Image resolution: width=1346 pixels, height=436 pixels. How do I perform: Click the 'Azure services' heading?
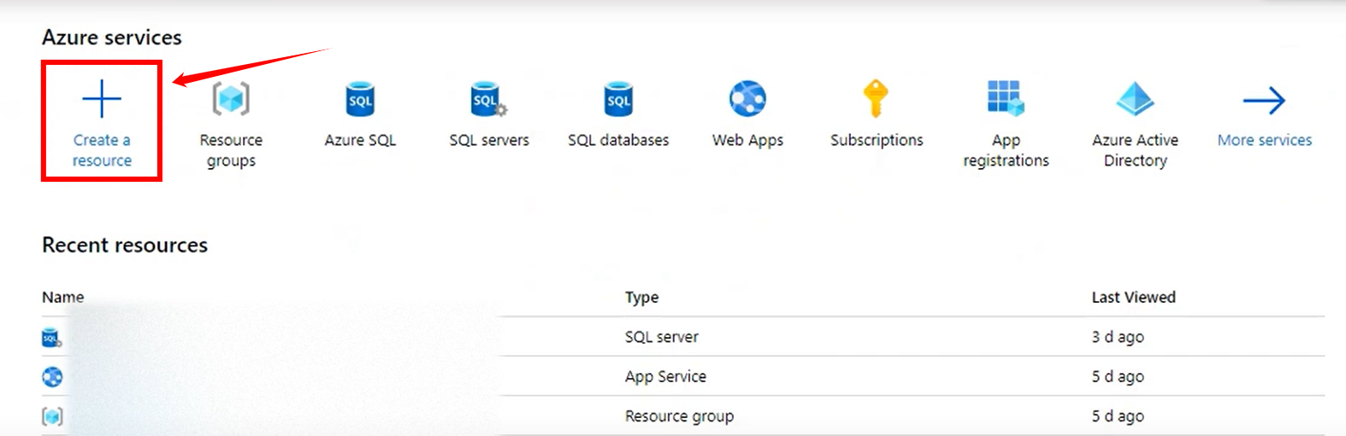[x=112, y=38]
